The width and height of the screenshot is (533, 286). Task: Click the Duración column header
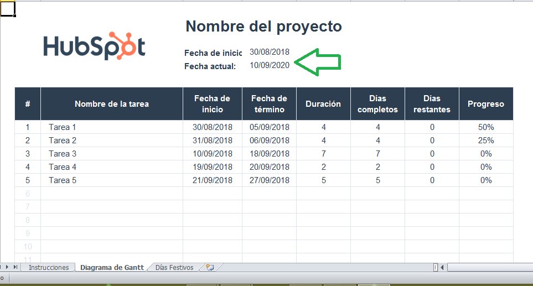pos(323,104)
